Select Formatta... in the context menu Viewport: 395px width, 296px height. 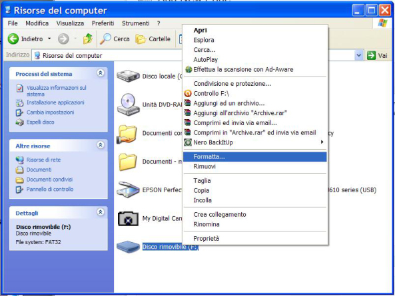254,157
